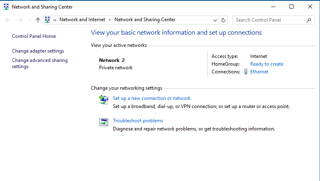The image size is (320, 181).
Task: Select Network and Internet breadcrumb item
Action: click(x=82, y=20)
